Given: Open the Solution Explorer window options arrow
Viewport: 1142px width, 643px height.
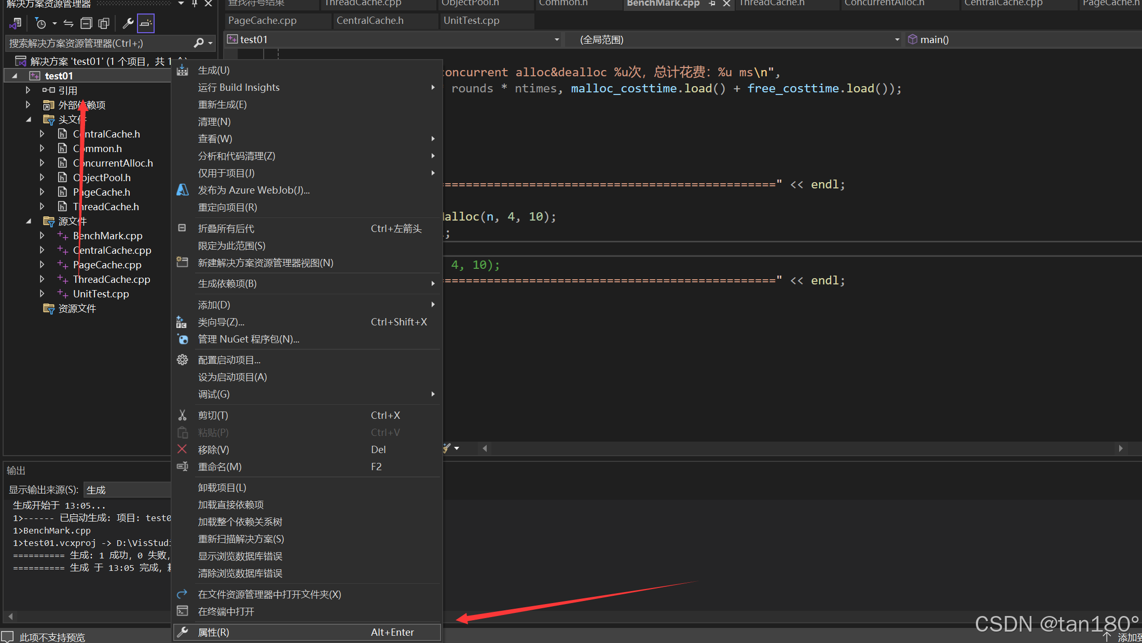Looking at the screenshot, I should click(181, 4).
